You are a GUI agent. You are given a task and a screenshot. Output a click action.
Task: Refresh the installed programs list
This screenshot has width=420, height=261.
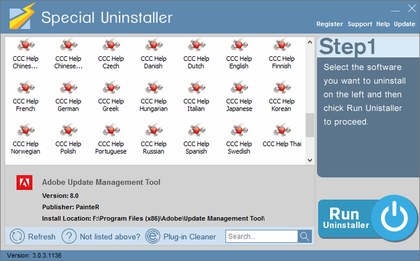tap(33, 236)
